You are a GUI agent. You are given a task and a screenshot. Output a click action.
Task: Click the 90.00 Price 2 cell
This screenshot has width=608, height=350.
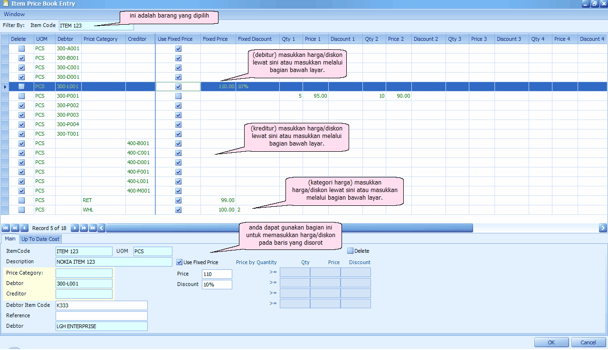(399, 96)
